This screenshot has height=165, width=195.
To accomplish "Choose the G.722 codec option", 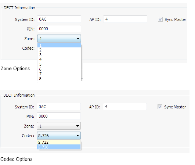I will [x=59, y=142].
